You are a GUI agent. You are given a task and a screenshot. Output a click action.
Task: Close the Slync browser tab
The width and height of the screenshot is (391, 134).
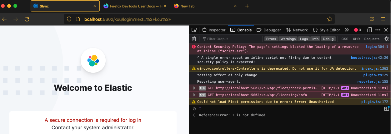coord(95,6)
